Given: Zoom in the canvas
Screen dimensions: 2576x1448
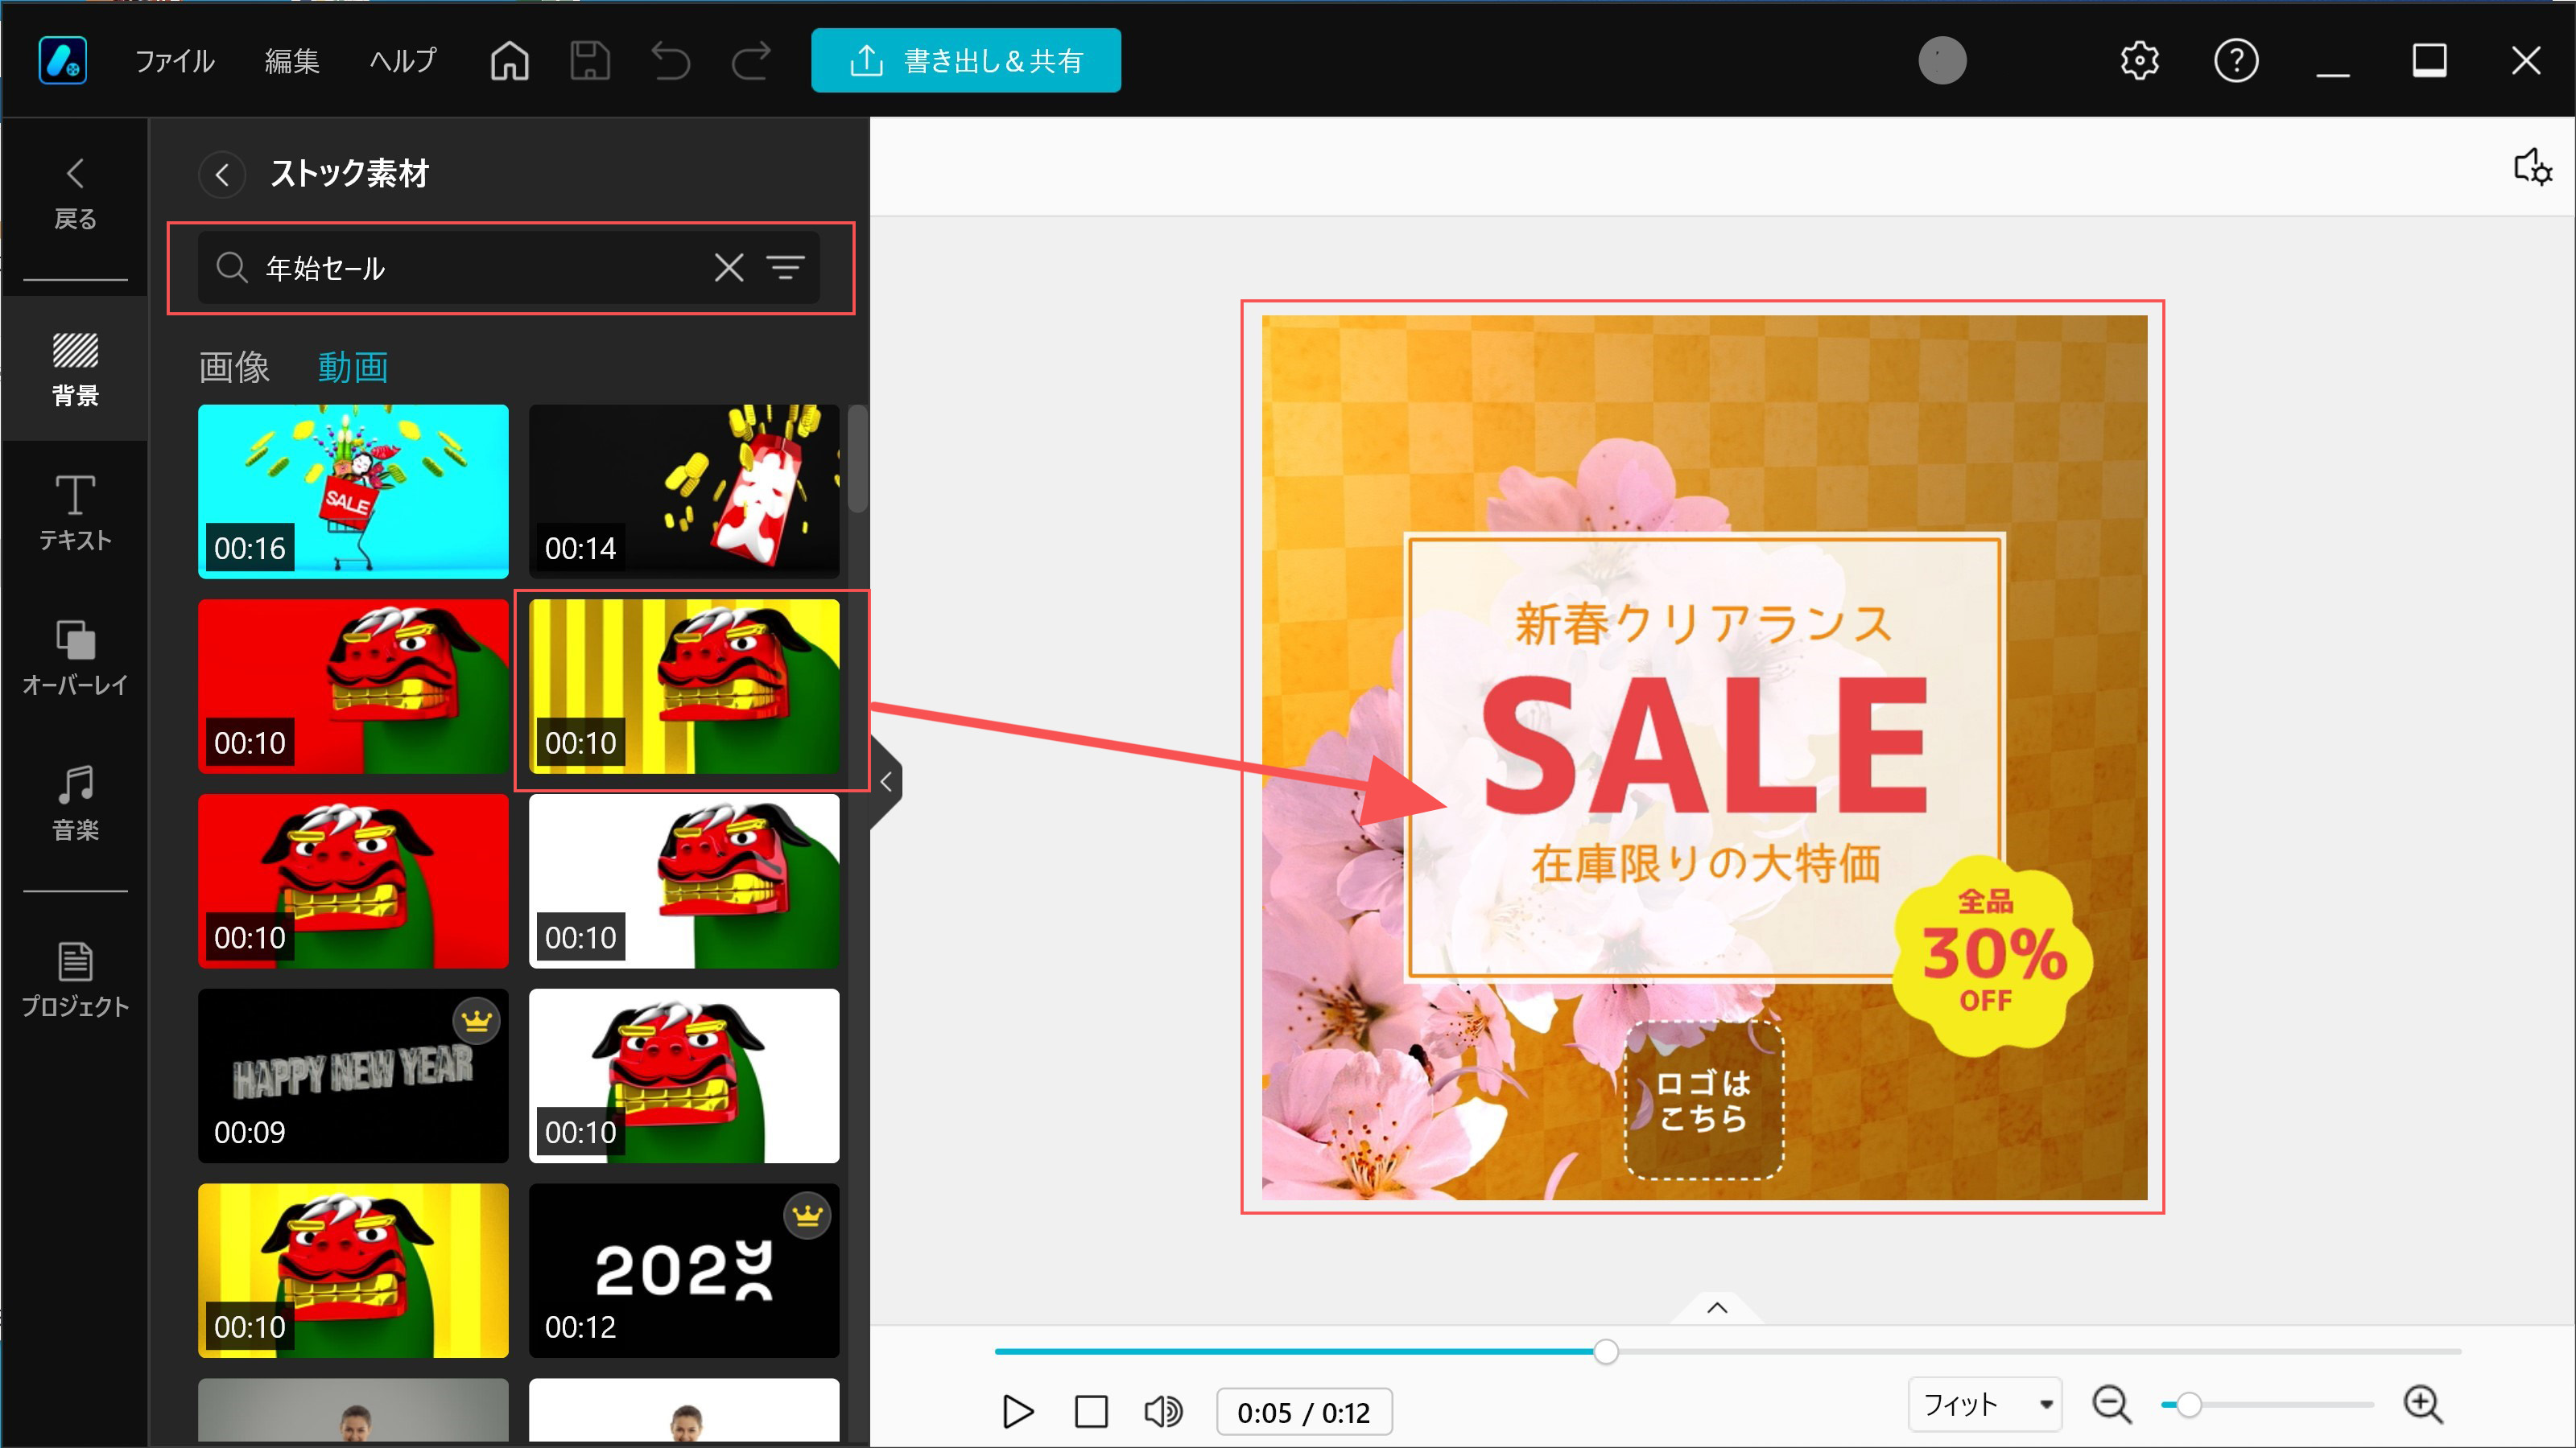Looking at the screenshot, I should pyautogui.click(x=2423, y=1405).
